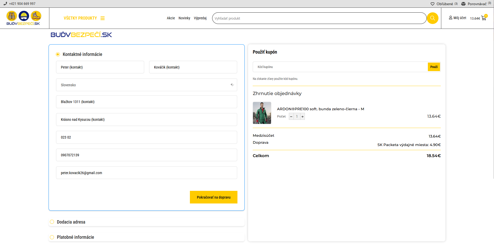Increase product quantity with plus button
Screen dimensions: 494x247
tap(303, 117)
